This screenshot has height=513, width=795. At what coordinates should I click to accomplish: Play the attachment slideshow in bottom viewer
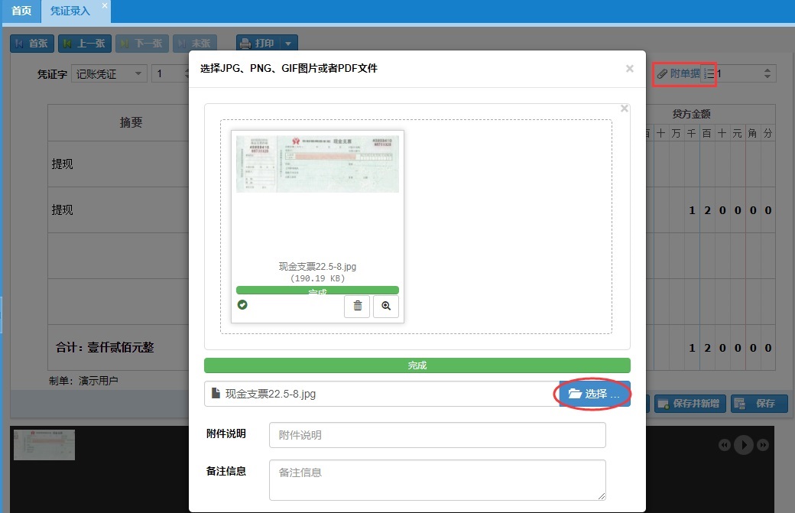743,445
